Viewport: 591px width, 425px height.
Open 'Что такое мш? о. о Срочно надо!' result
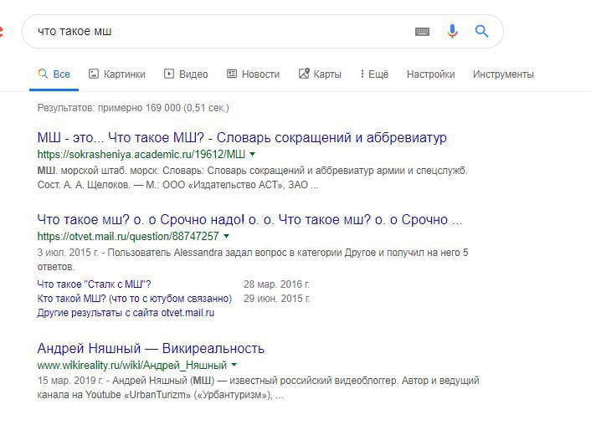(x=249, y=220)
